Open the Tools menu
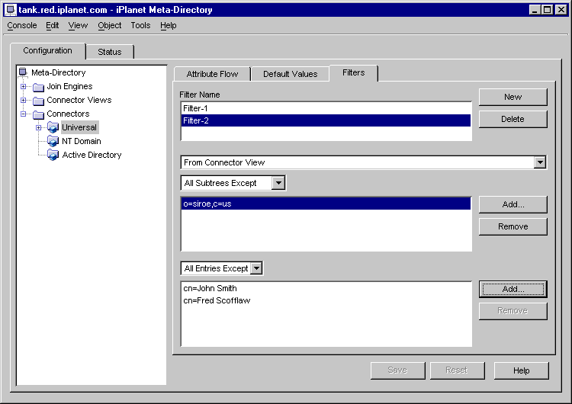572x404 pixels. (140, 25)
